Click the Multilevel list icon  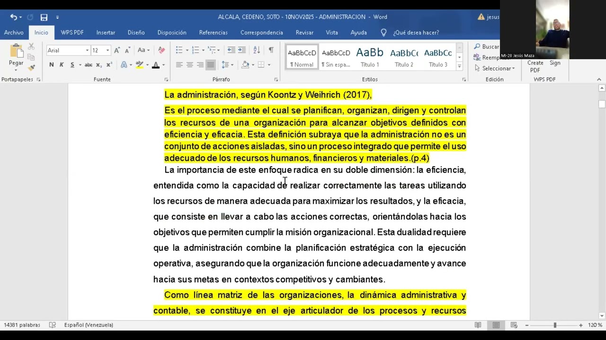[212, 50]
